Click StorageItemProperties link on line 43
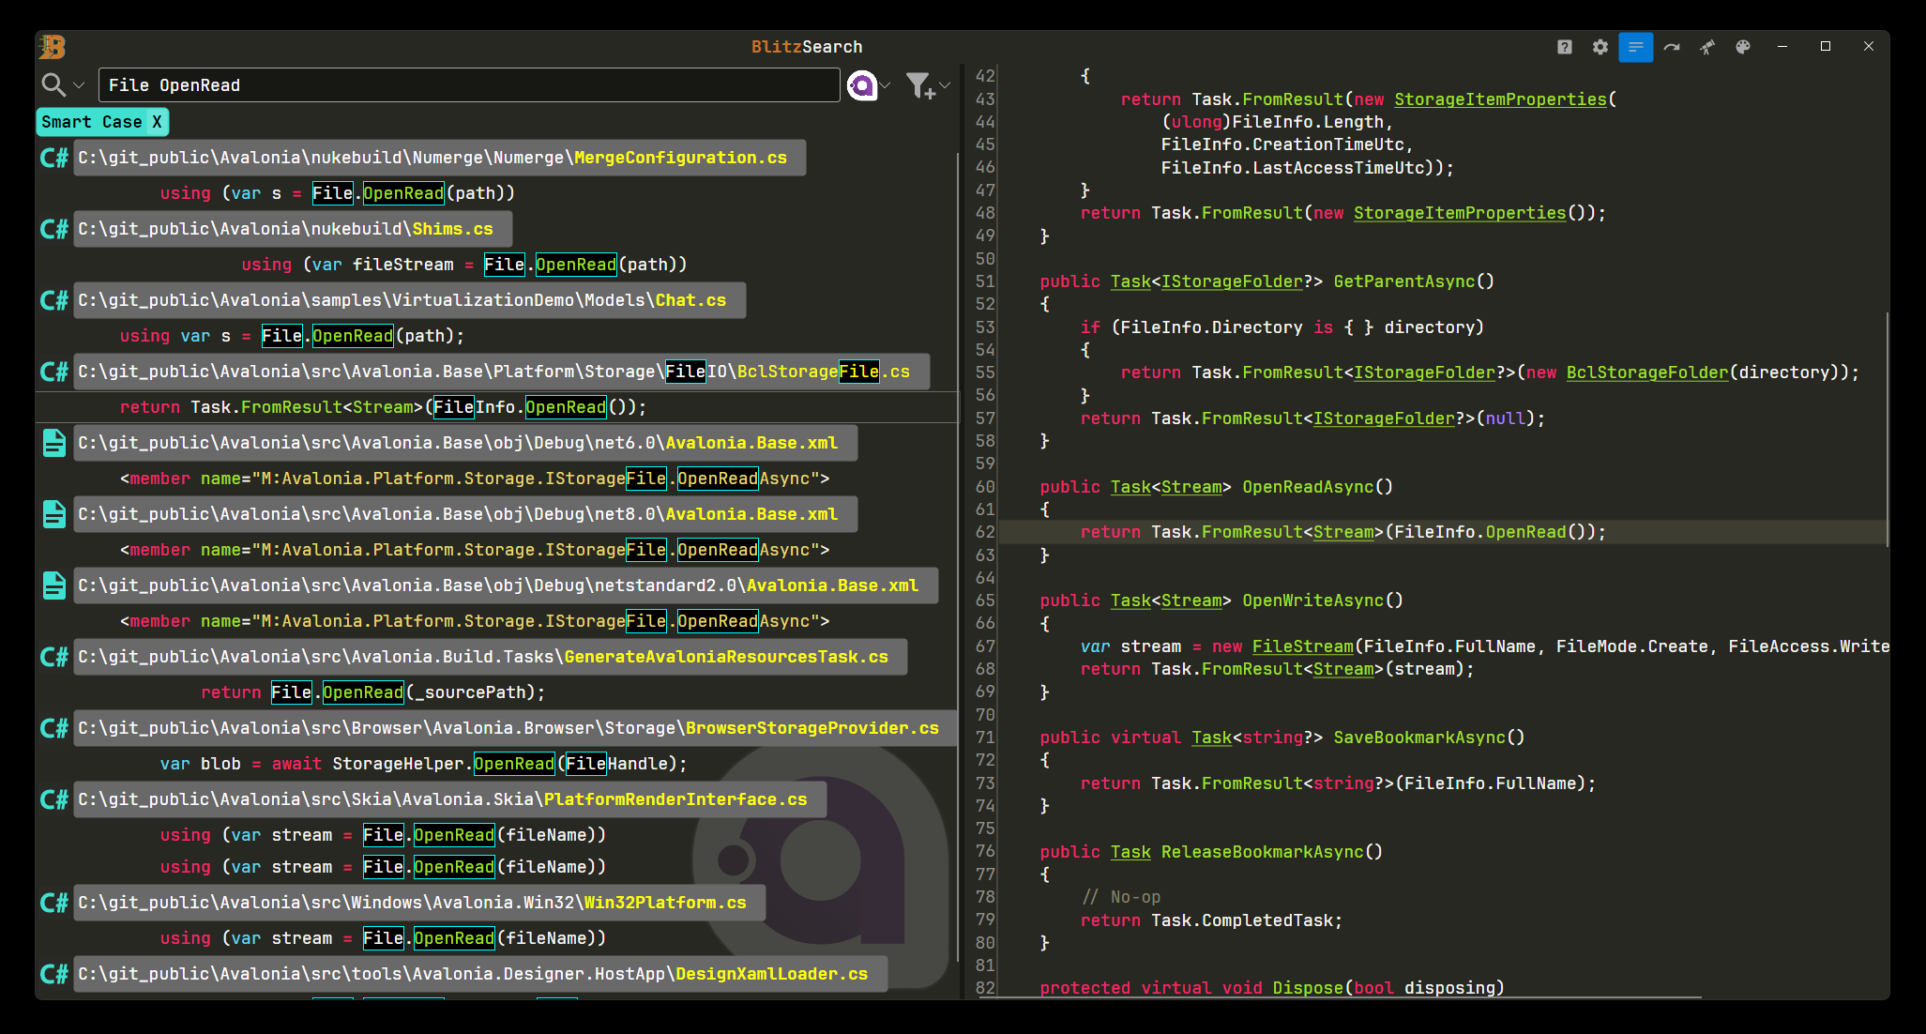1926x1034 pixels. pyautogui.click(x=1500, y=99)
